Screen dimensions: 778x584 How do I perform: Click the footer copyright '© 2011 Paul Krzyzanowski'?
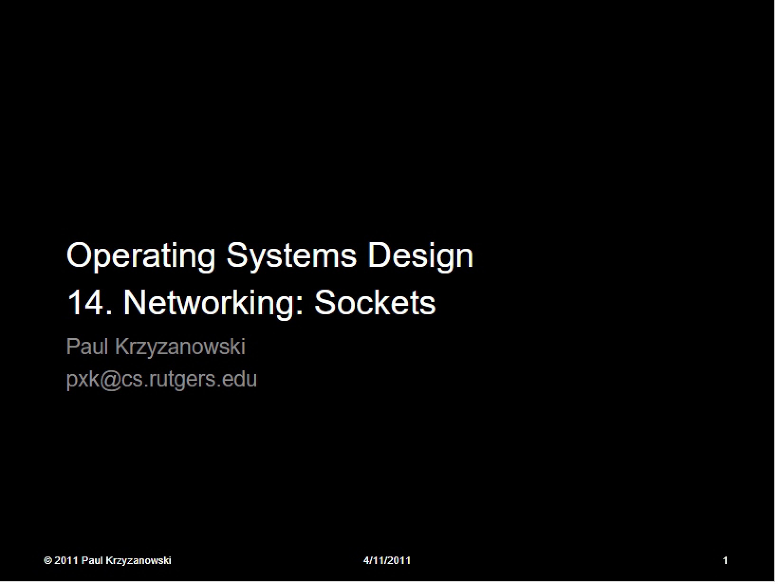pos(107,561)
